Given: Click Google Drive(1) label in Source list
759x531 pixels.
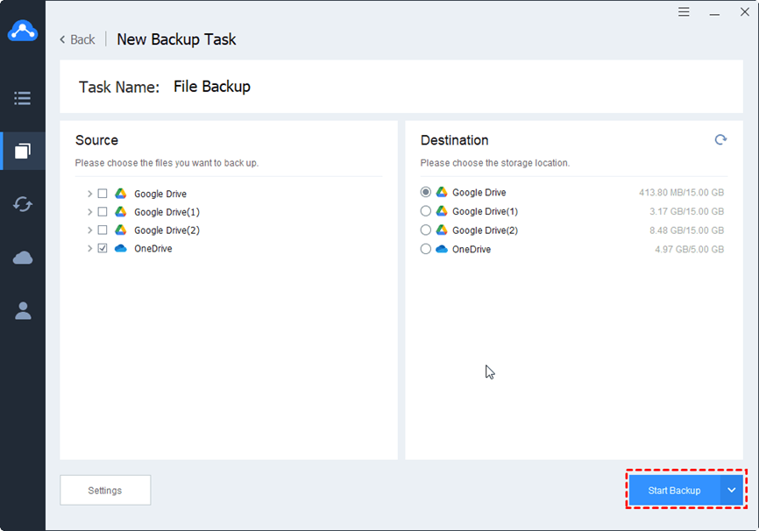Looking at the screenshot, I should pos(167,212).
